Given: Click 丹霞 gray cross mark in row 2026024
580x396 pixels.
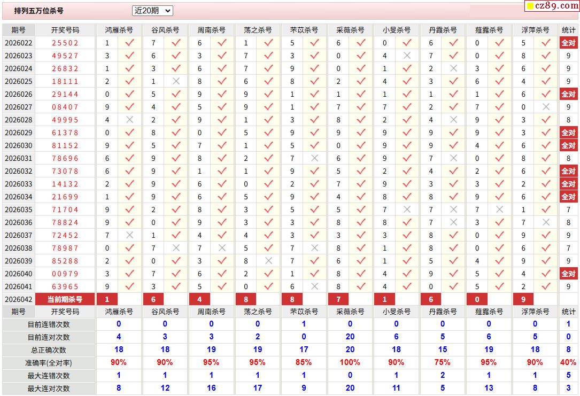Looking at the screenshot, I should (x=453, y=68).
